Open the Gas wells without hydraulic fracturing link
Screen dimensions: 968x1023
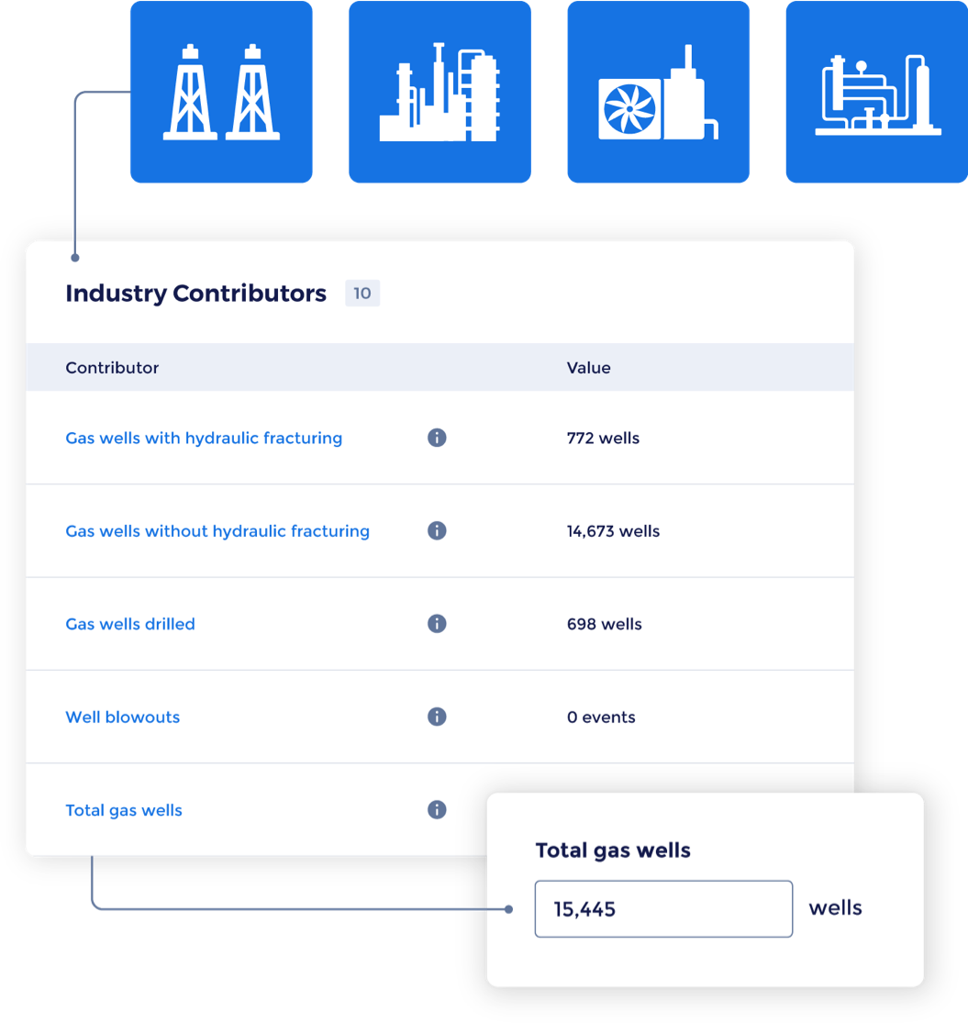pyautogui.click(x=217, y=530)
